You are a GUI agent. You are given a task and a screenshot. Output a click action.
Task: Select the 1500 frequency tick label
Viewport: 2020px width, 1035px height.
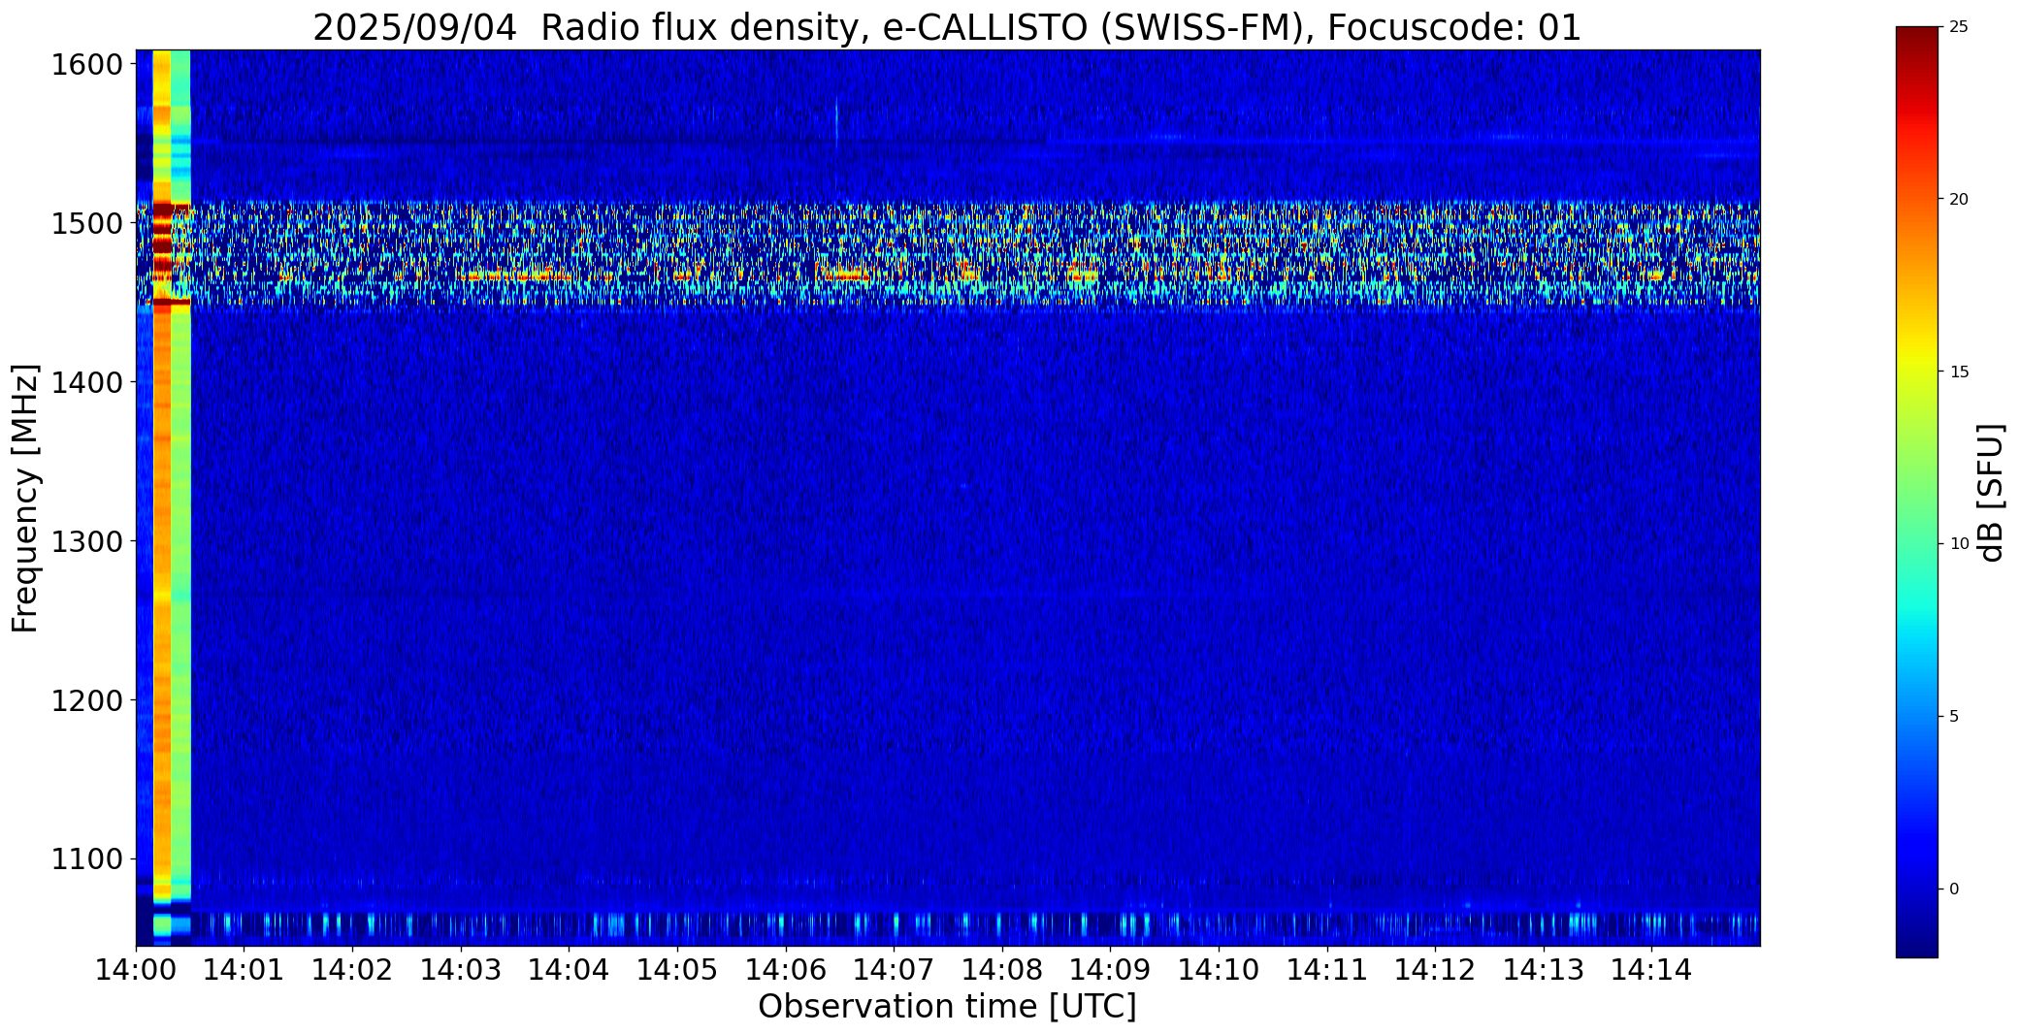[x=87, y=224]
